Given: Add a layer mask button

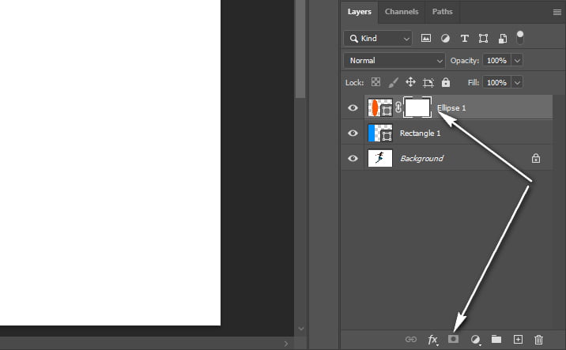Looking at the screenshot, I should (x=454, y=339).
